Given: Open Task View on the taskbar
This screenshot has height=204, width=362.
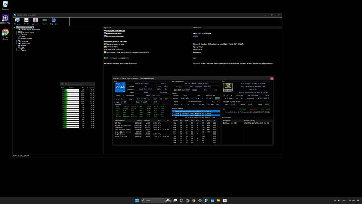Looking at the screenshot, I should [175, 200].
